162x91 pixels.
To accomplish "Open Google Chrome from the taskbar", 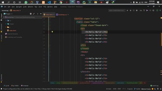I will [x=61, y=2].
